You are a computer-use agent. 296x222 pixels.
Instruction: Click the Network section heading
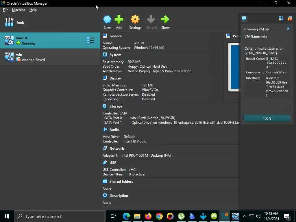pyautogui.click(x=117, y=149)
